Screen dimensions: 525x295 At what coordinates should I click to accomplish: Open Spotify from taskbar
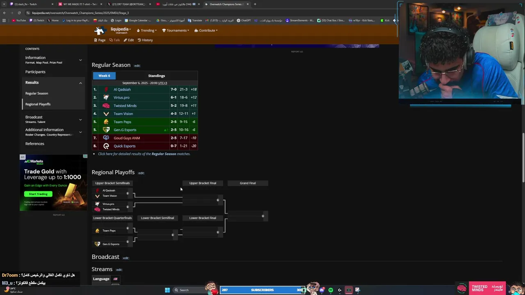pyautogui.click(x=331, y=290)
